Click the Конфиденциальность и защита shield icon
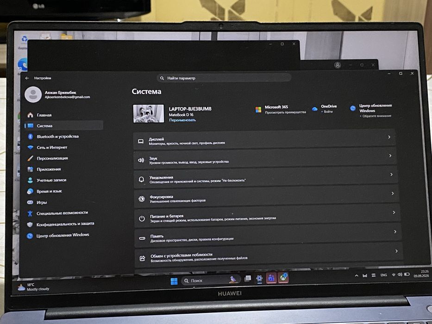432x324 pixels. click(x=30, y=224)
